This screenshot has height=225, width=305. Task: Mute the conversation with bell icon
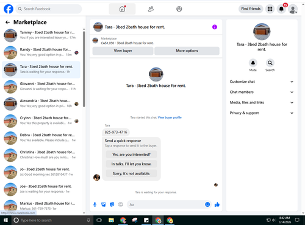coord(253,63)
